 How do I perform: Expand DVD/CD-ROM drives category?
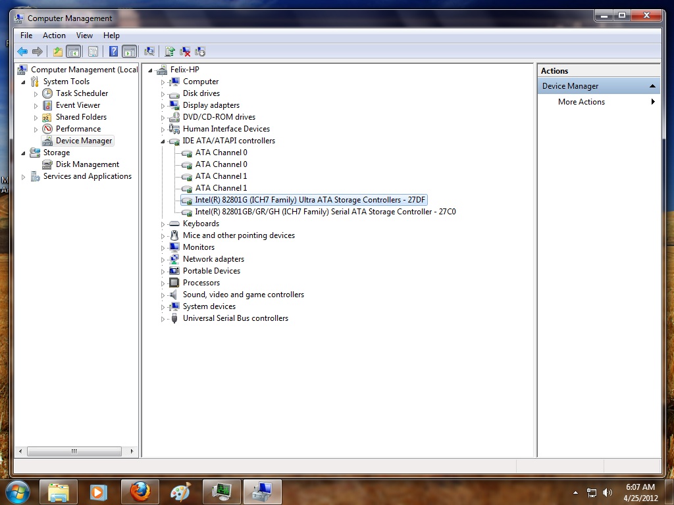tap(163, 117)
